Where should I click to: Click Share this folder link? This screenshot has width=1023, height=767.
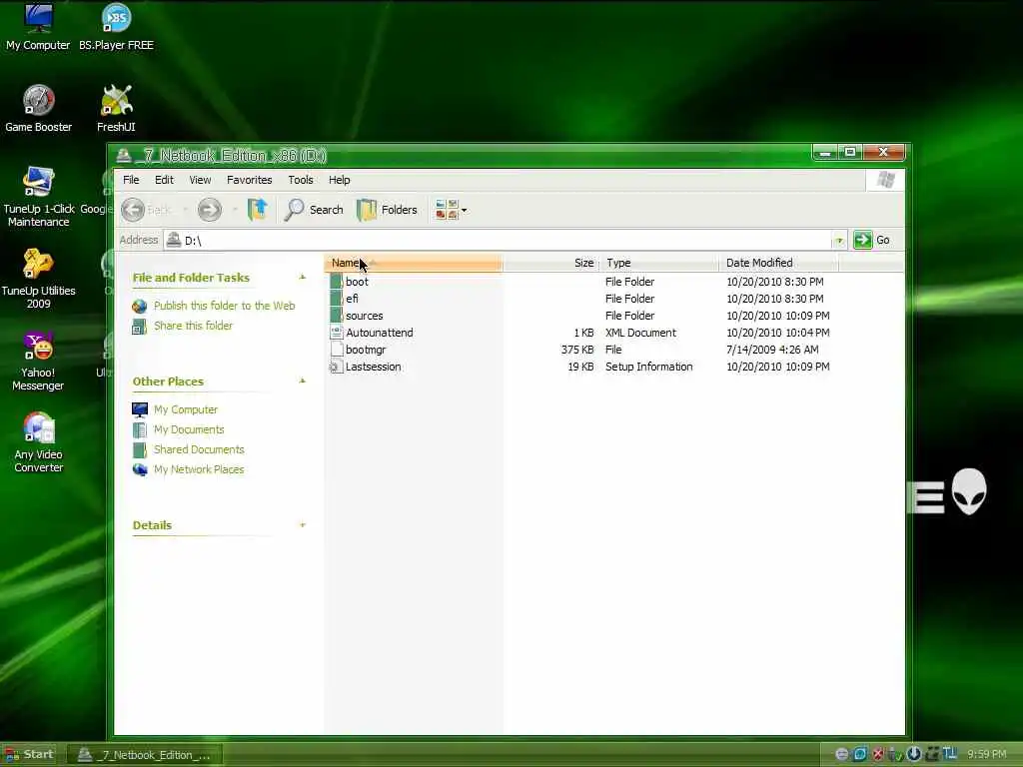tap(193, 326)
